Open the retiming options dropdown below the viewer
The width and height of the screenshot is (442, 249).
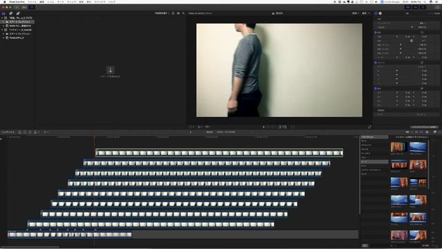[x=207, y=127]
